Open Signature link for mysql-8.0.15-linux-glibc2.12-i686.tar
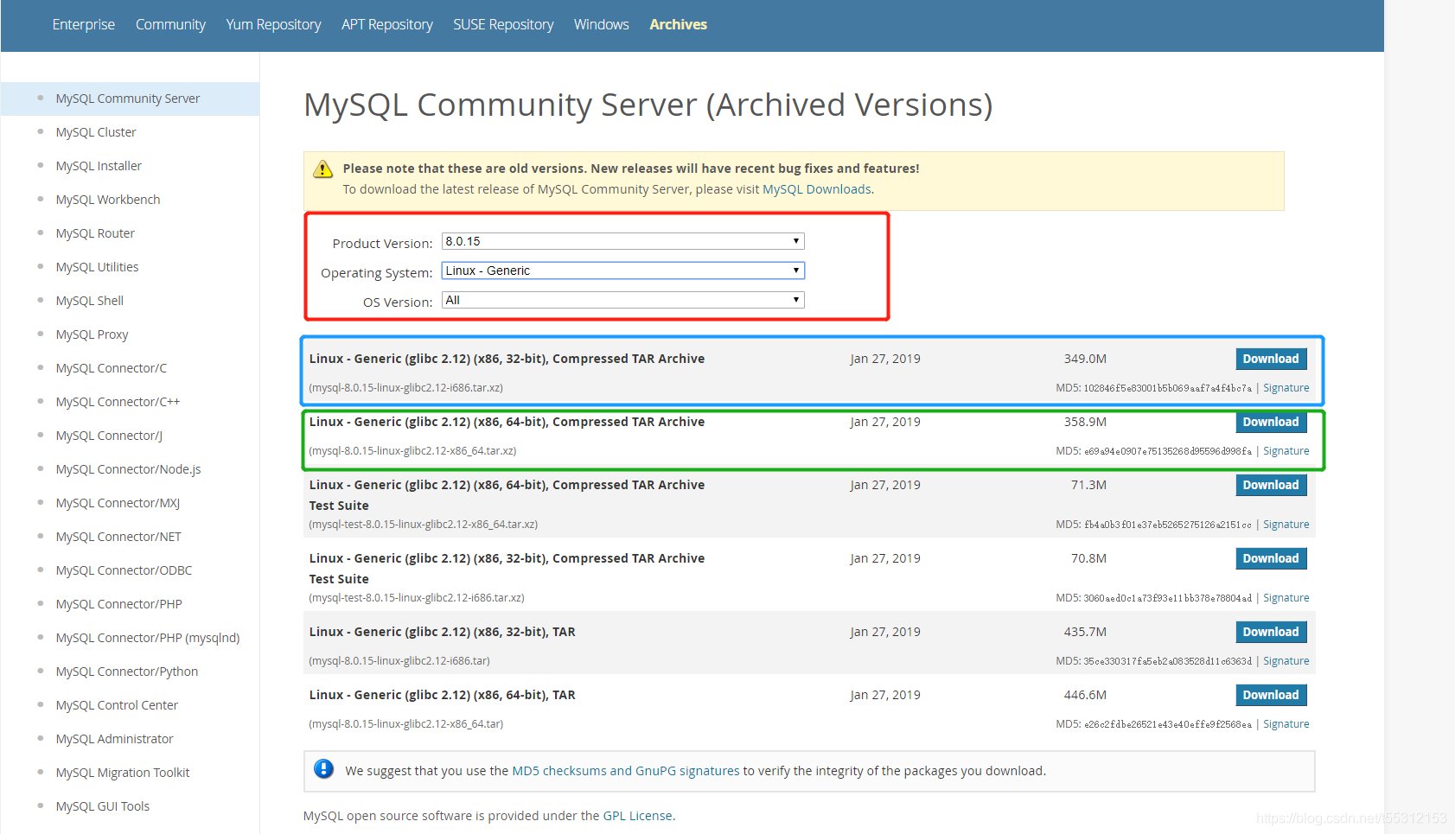Image resolution: width=1455 pixels, height=834 pixels. click(1286, 661)
